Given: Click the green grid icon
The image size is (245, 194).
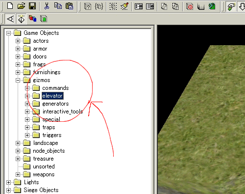Looking at the screenshot, I should 212,6.
